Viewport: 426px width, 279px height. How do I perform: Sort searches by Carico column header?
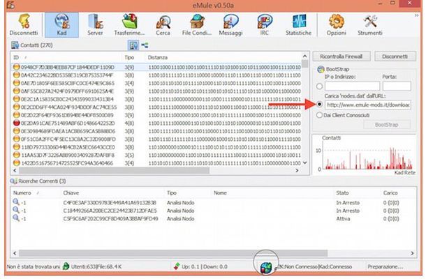pyautogui.click(x=390, y=193)
